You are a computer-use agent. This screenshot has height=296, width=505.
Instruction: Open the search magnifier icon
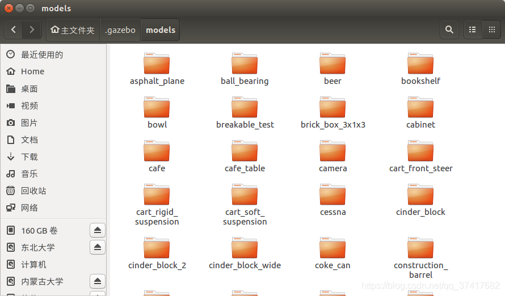pos(449,30)
